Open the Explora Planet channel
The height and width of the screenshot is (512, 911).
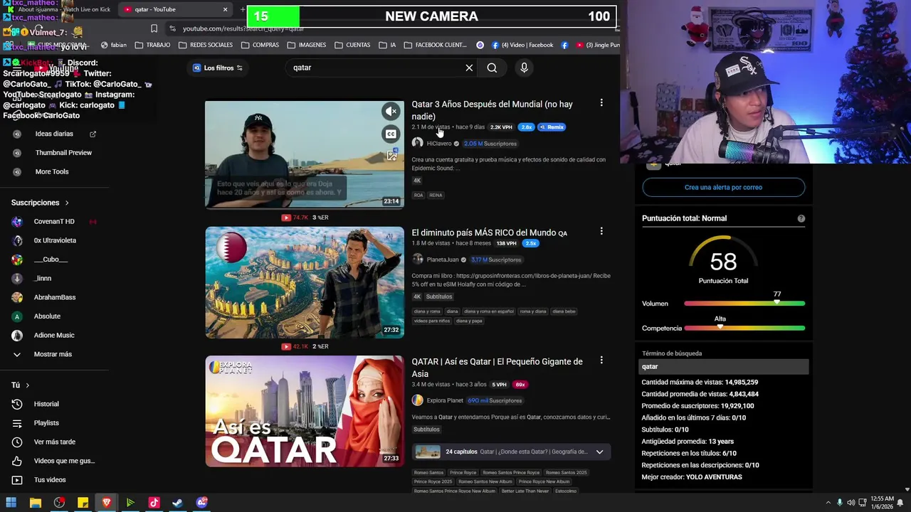pyautogui.click(x=445, y=400)
